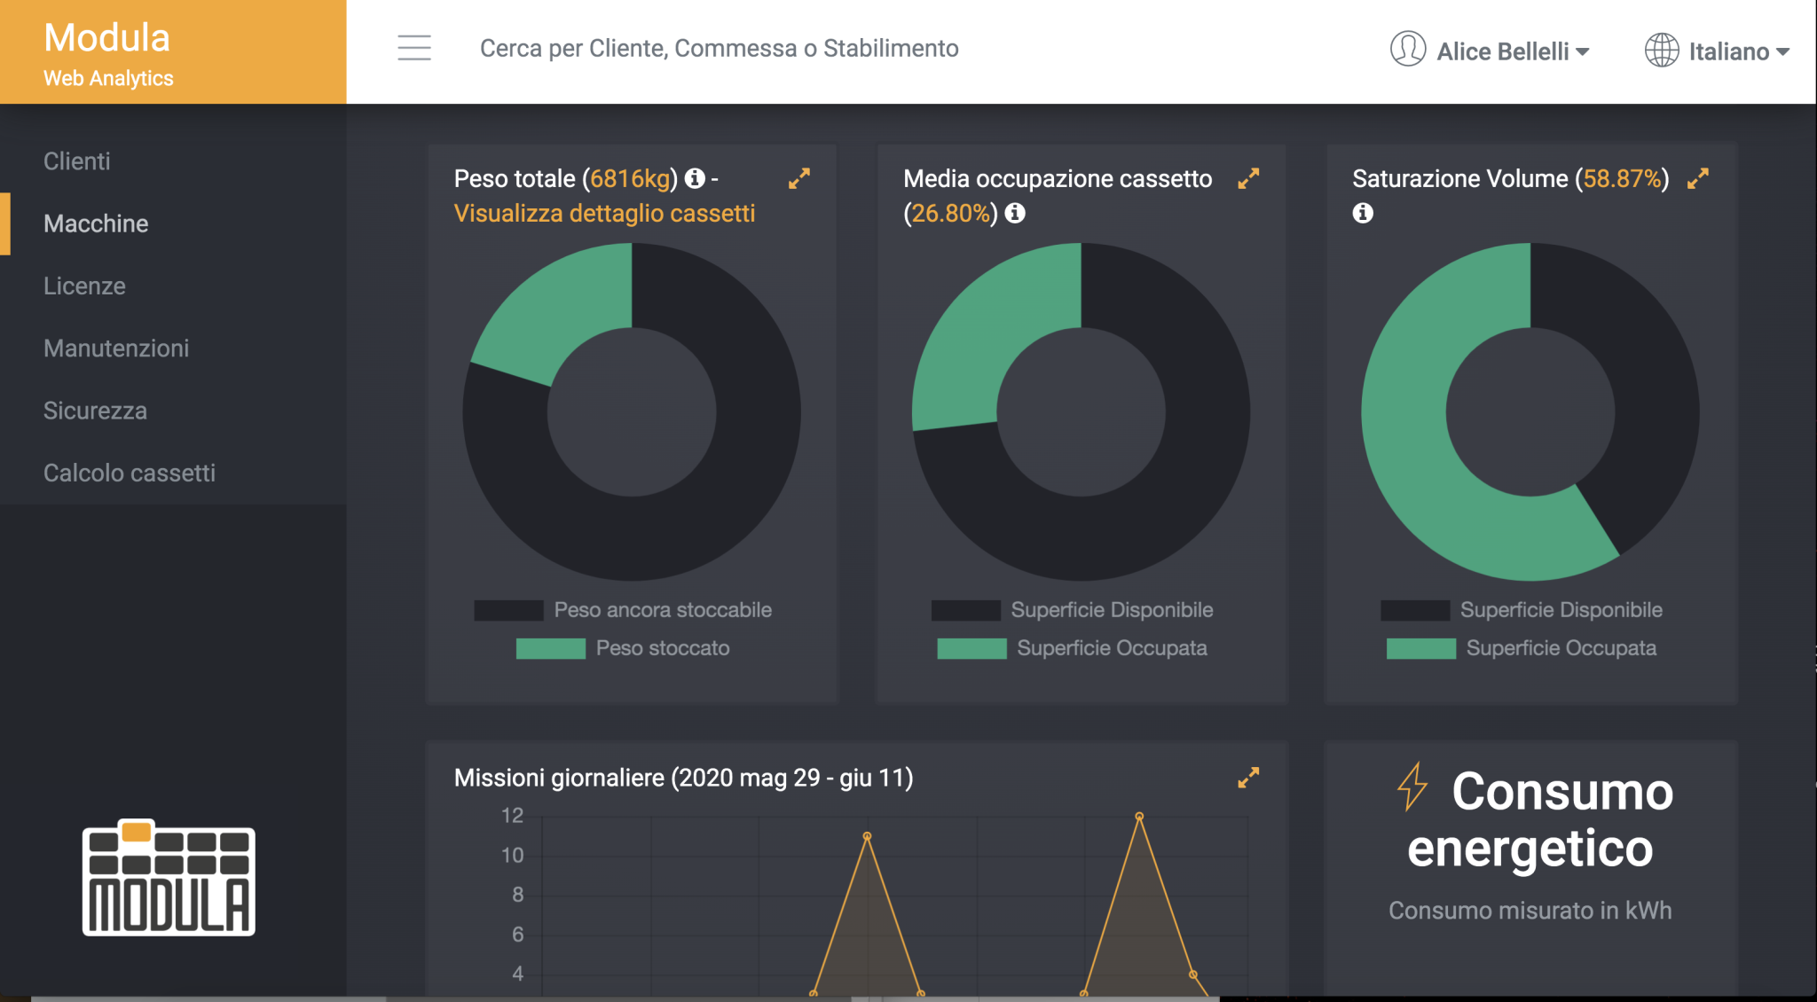Expand the Media occupazione cassetto chart
Image resolution: width=1817 pixels, height=1002 pixels.
1249,178
